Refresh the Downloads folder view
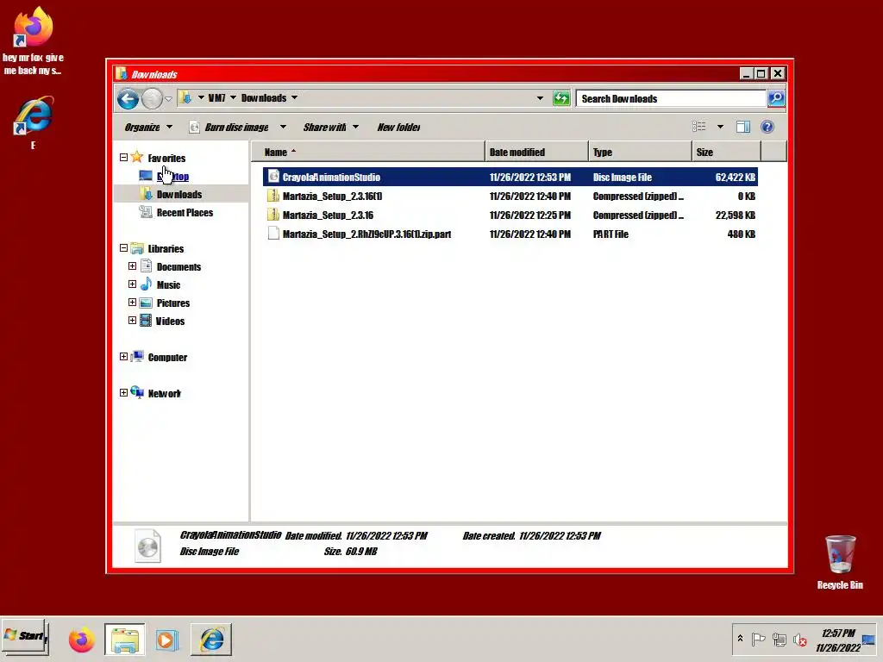 pyautogui.click(x=560, y=98)
